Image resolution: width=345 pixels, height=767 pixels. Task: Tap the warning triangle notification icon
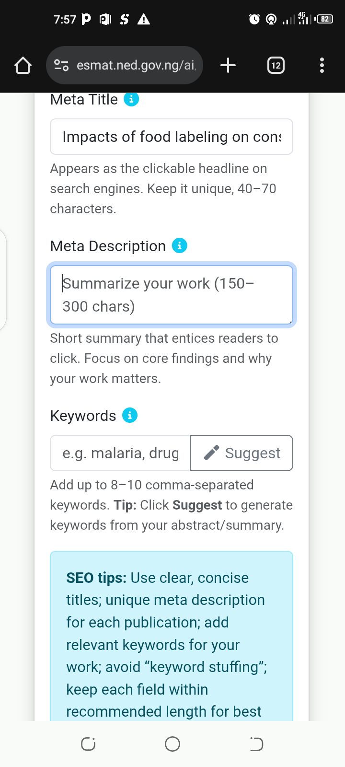(144, 19)
